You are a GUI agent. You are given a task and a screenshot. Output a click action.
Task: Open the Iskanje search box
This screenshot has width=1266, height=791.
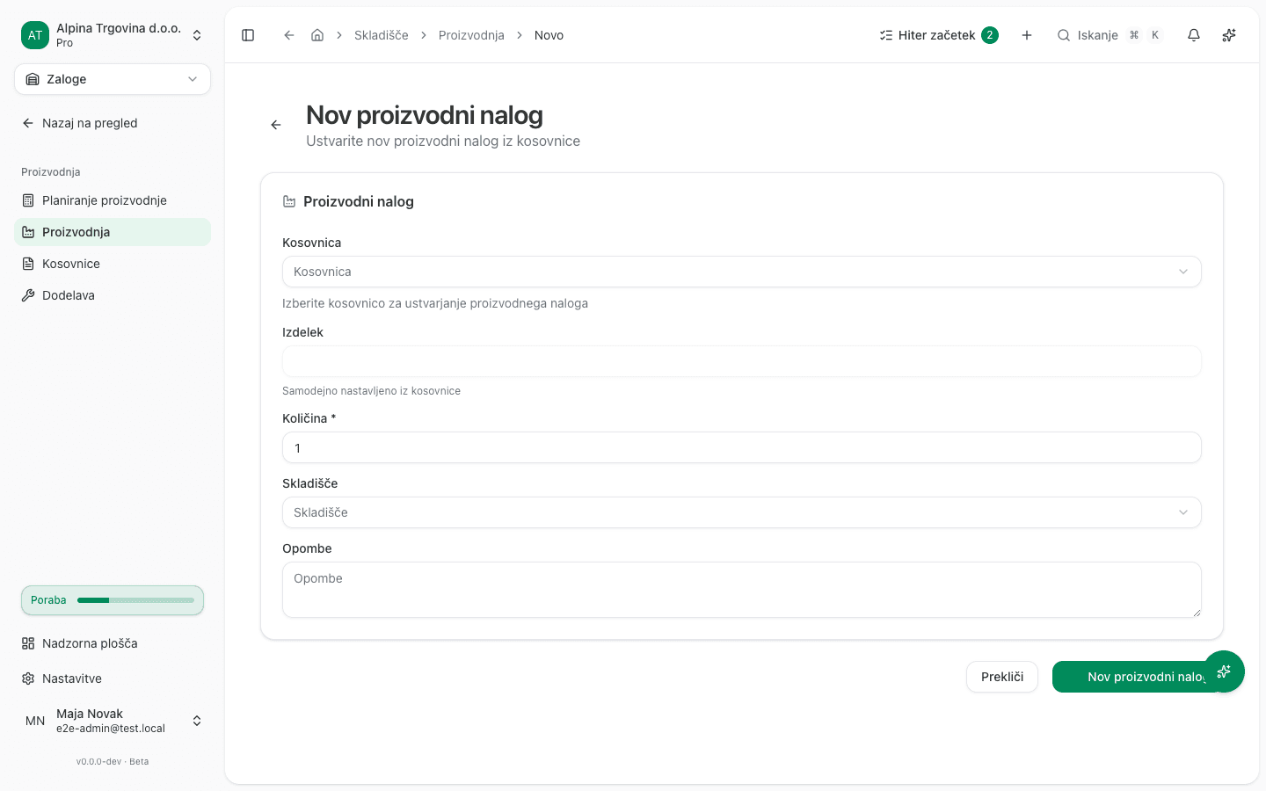1110,35
